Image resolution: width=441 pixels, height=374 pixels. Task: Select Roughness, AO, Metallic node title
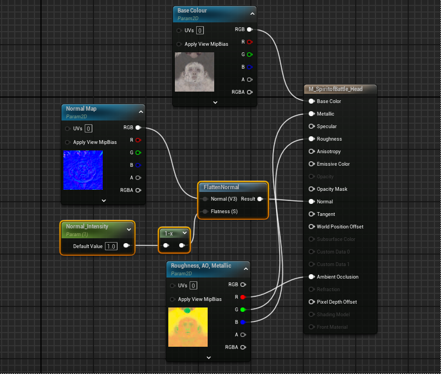pos(201,266)
